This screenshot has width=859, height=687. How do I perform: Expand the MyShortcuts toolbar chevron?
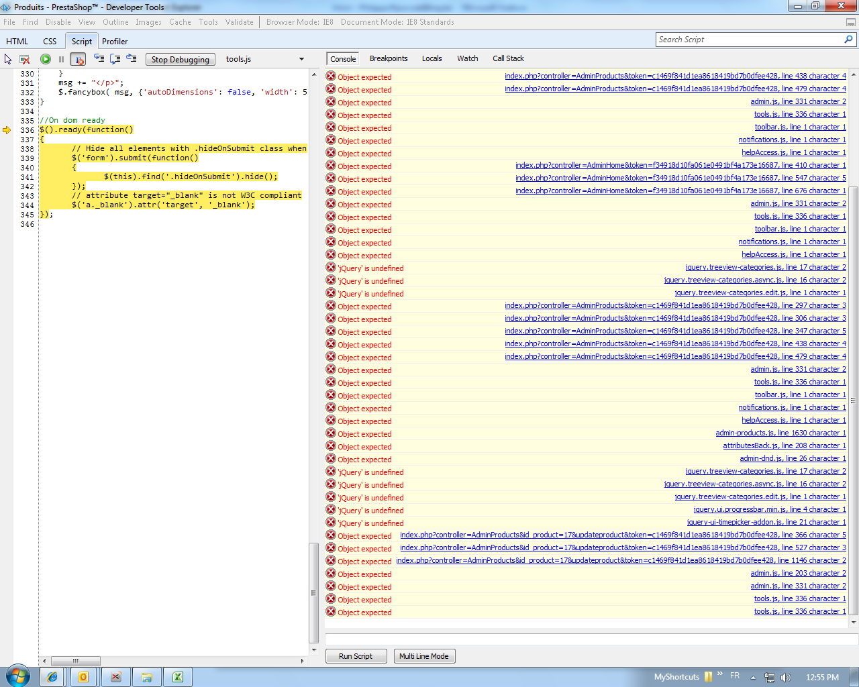pyautogui.click(x=720, y=674)
